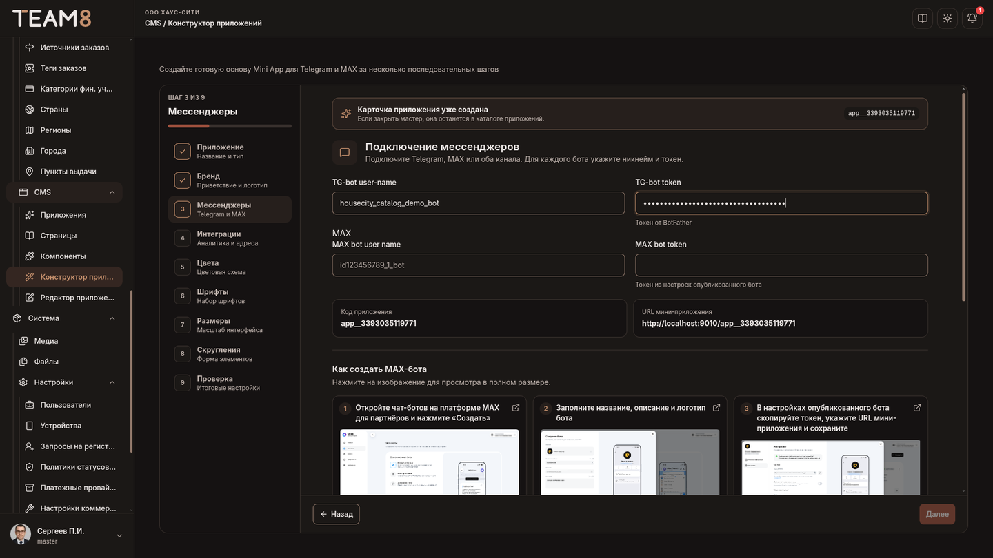Toggle the light/dark theme sun icon
Image resolution: width=993 pixels, height=558 pixels.
[x=947, y=19]
